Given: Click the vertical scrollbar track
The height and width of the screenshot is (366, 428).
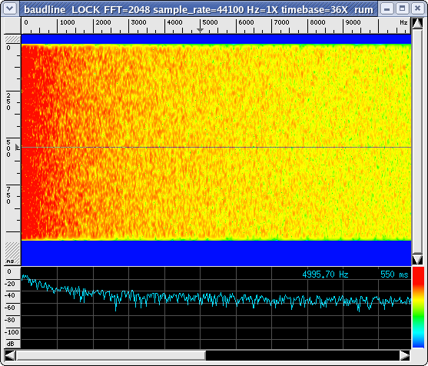Looking at the screenshot, I should (417, 141).
